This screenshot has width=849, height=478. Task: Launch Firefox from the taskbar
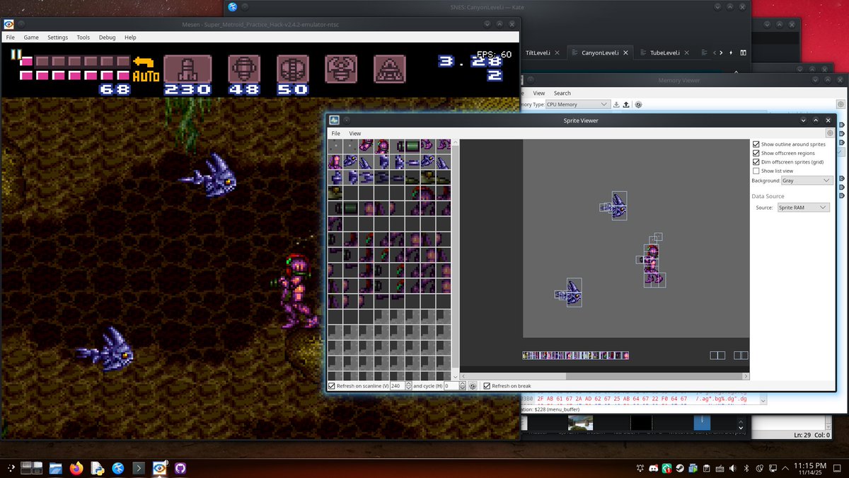point(76,468)
